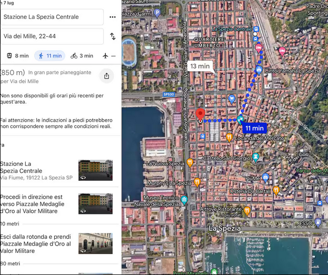Screen dimensions: 328x275
Task: Swap origin and destination with the arrows icon
Action: click(113, 36)
